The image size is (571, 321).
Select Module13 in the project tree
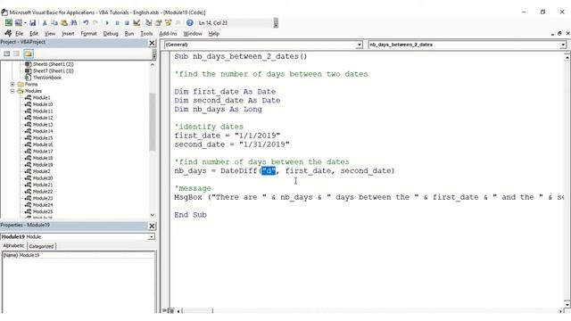tap(43, 125)
